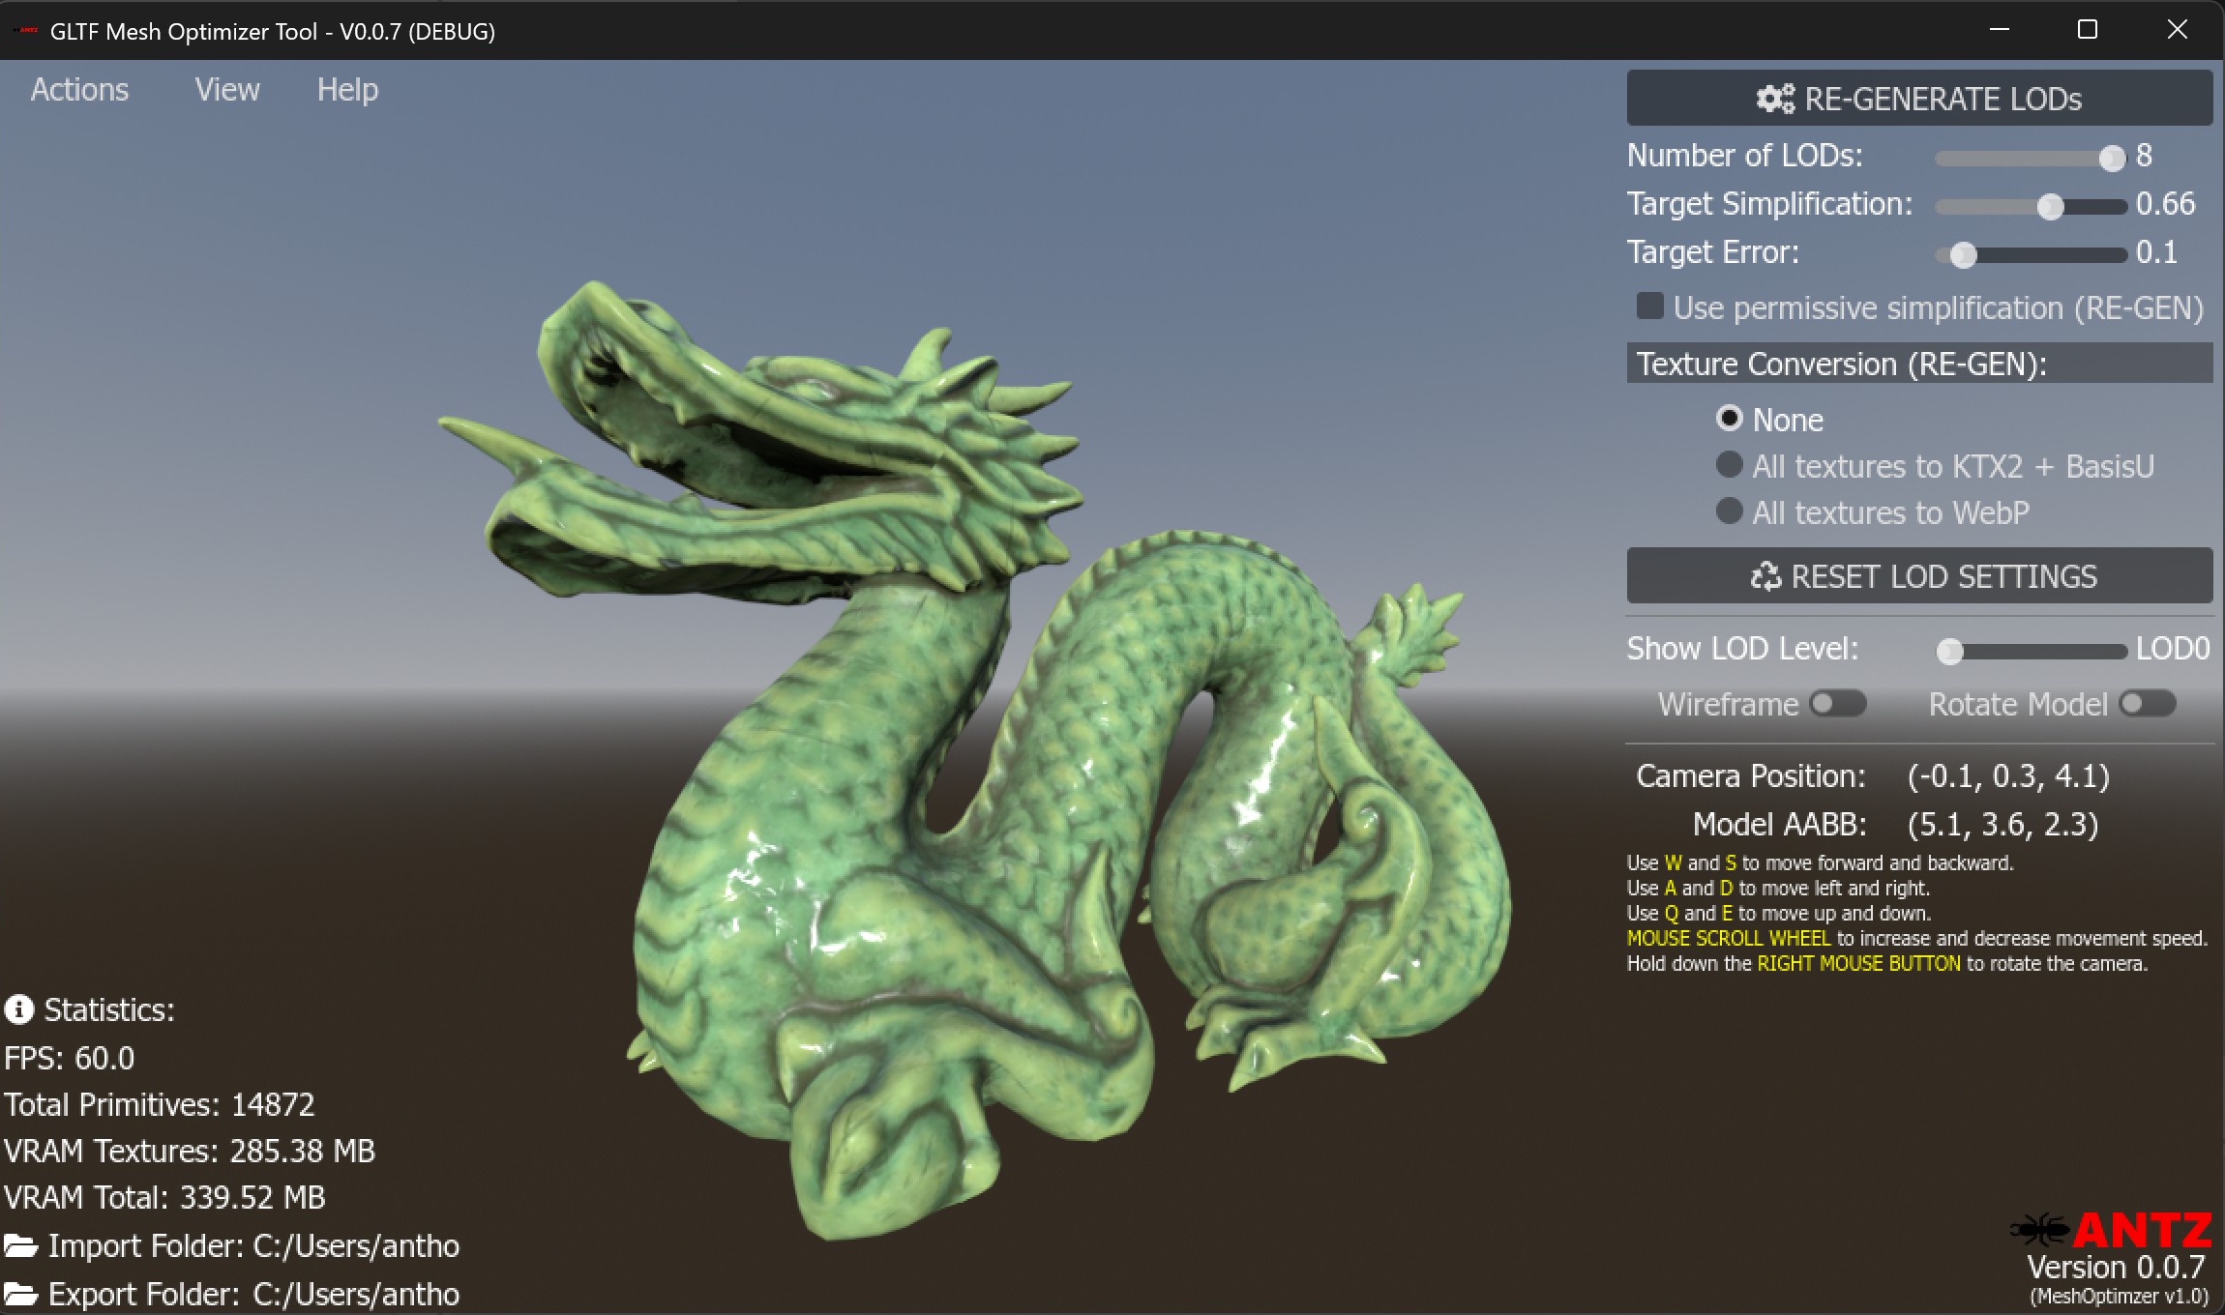Open the View menu
Image resolution: width=2225 pixels, height=1315 pixels.
click(x=228, y=90)
